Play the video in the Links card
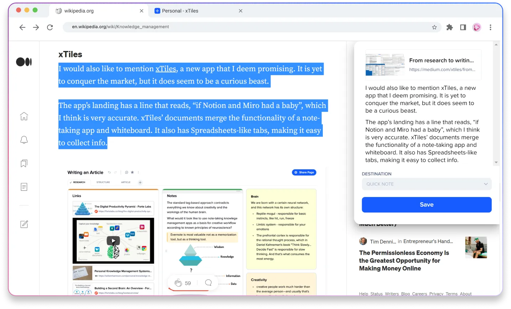 113,241
